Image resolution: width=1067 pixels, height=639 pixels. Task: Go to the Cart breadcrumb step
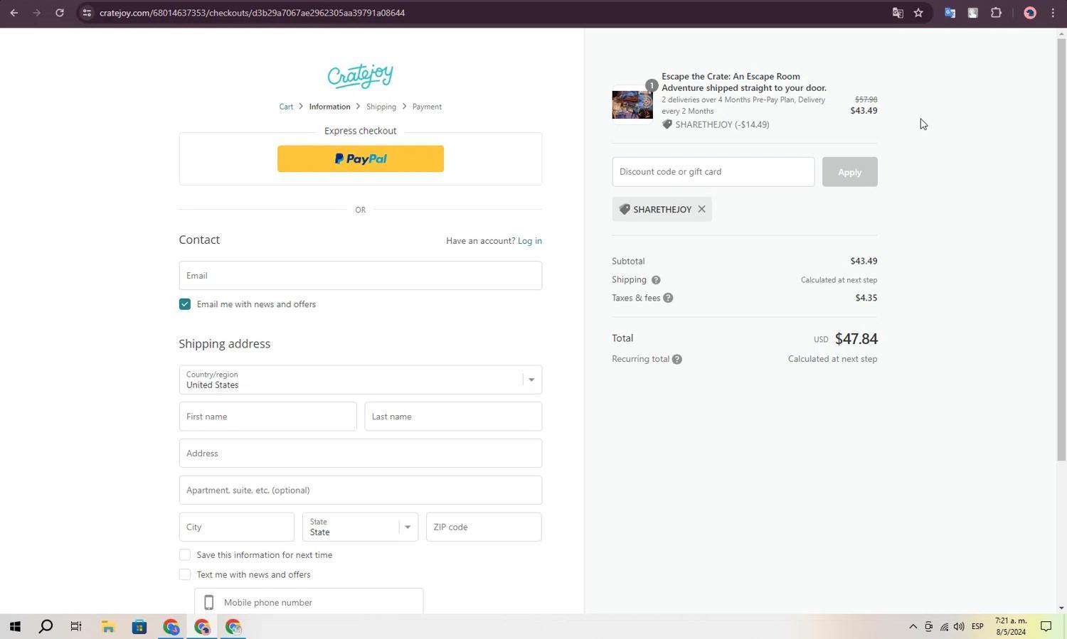tap(286, 107)
